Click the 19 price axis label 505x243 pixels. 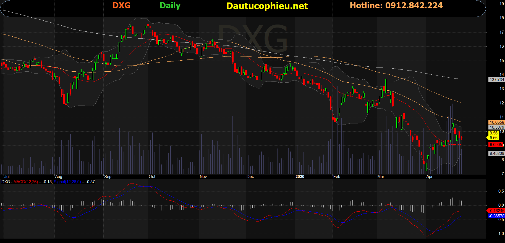pyautogui.click(x=502, y=4)
